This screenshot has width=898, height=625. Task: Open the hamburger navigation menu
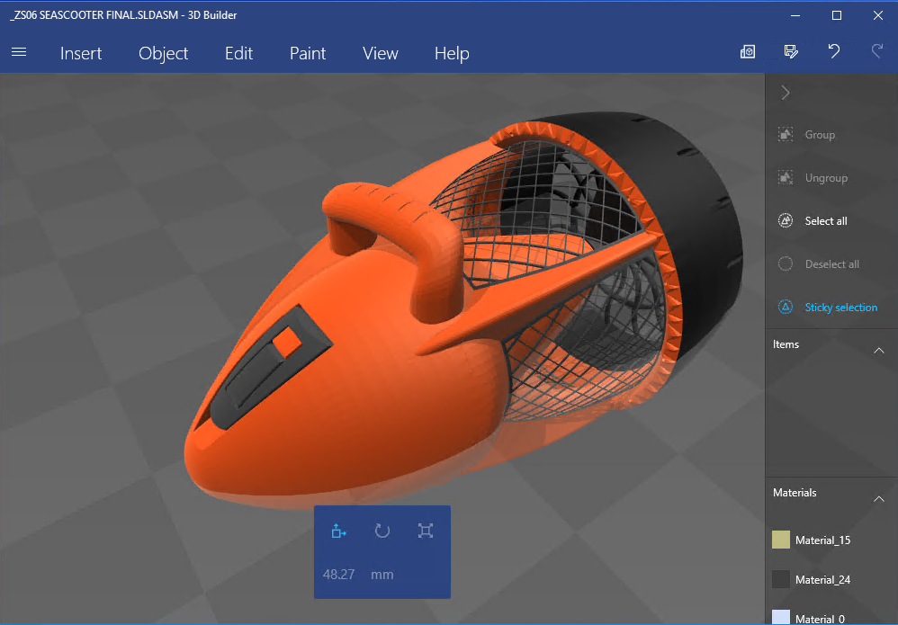19,52
